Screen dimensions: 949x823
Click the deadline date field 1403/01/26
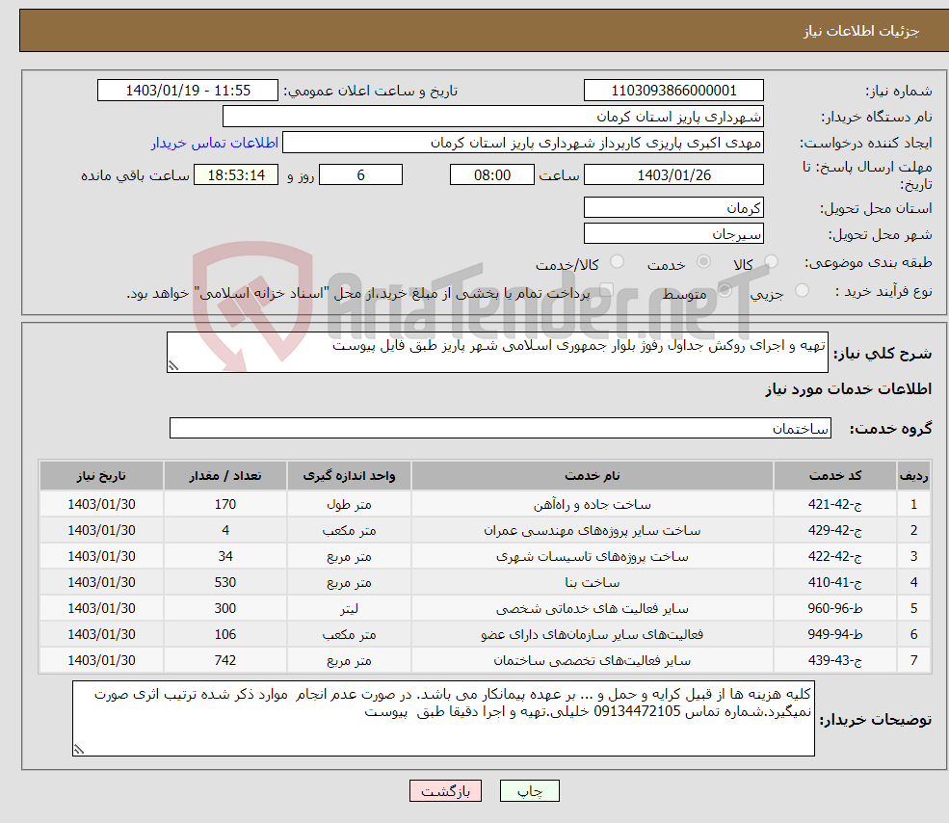[673, 175]
